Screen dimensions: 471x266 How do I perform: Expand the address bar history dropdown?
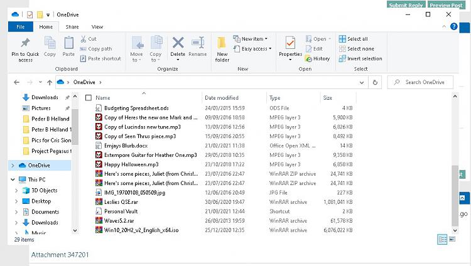(362, 83)
